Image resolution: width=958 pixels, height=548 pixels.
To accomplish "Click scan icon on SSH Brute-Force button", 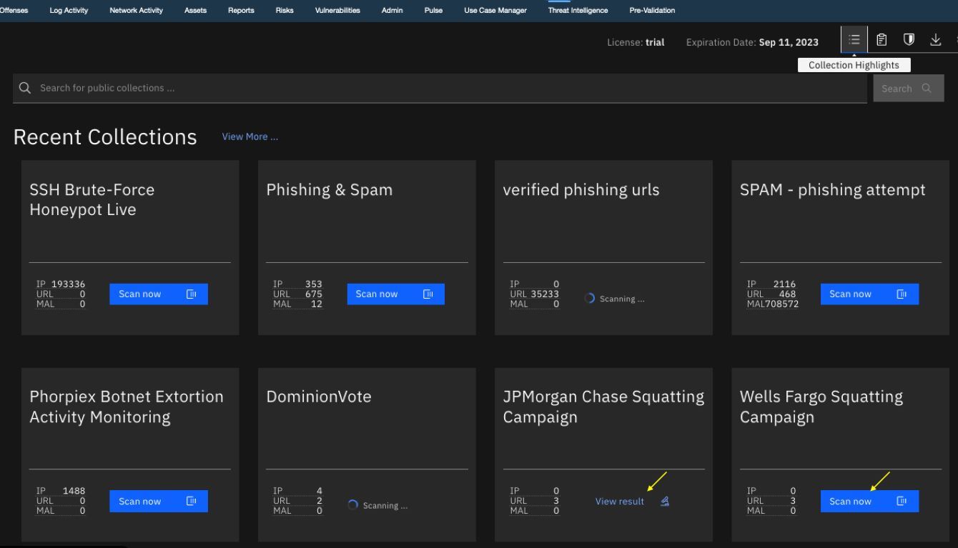I will 191,294.
